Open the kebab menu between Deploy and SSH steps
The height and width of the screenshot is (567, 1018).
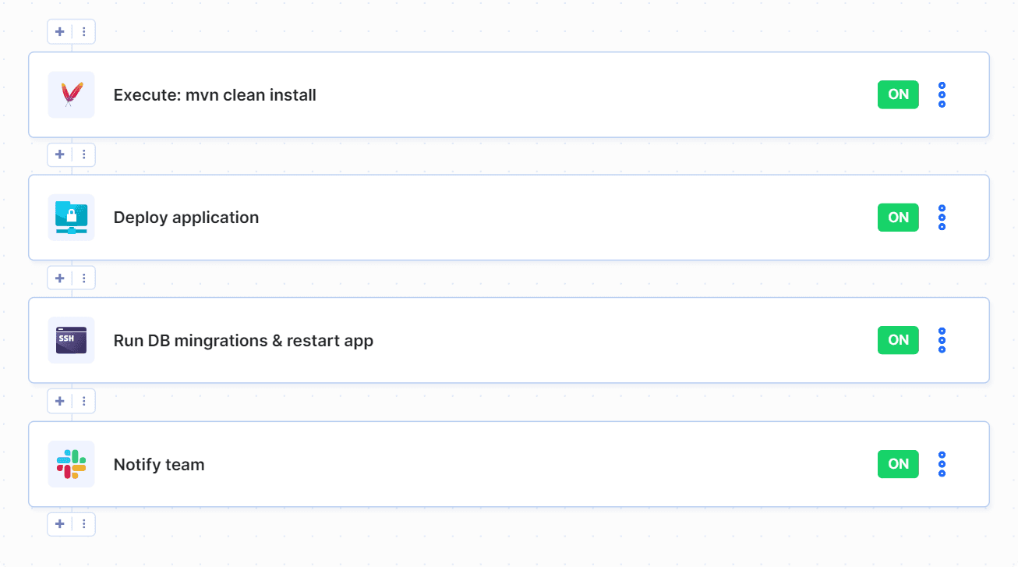[83, 278]
